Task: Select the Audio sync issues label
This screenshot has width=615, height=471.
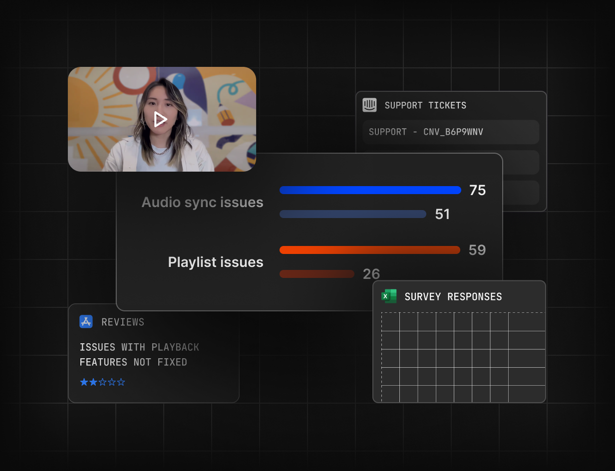Action: pos(202,202)
